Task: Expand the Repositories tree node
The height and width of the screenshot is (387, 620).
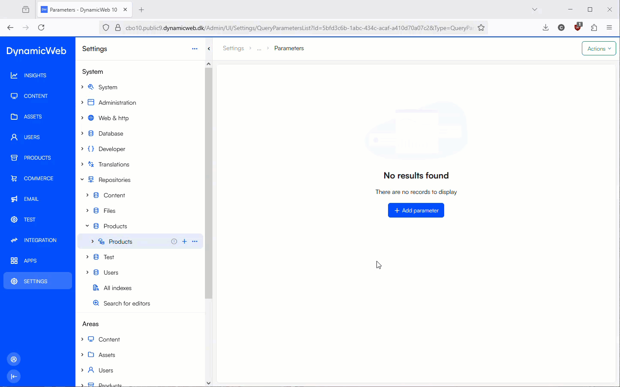Action: click(x=82, y=179)
